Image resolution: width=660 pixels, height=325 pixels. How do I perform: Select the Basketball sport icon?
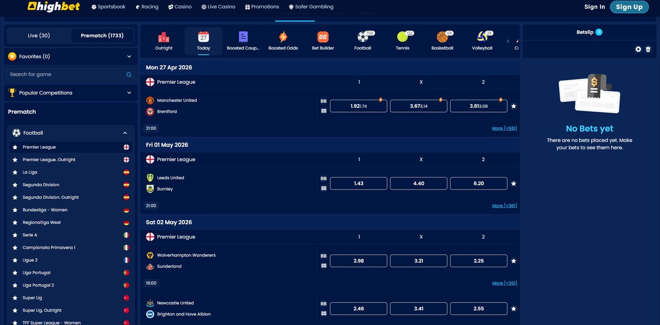click(442, 37)
